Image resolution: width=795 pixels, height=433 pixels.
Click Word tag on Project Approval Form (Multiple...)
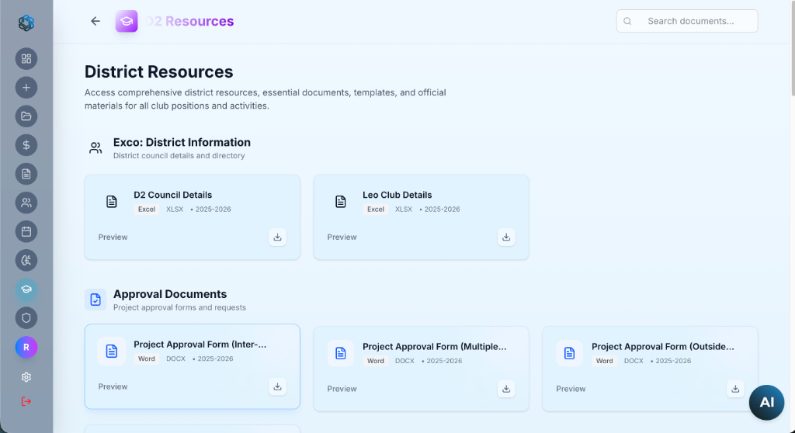point(376,361)
